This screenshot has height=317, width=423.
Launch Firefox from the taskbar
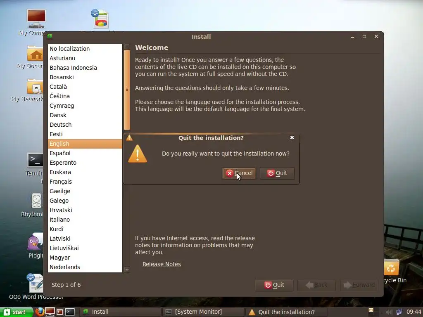pyautogui.click(x=40, y=312)
